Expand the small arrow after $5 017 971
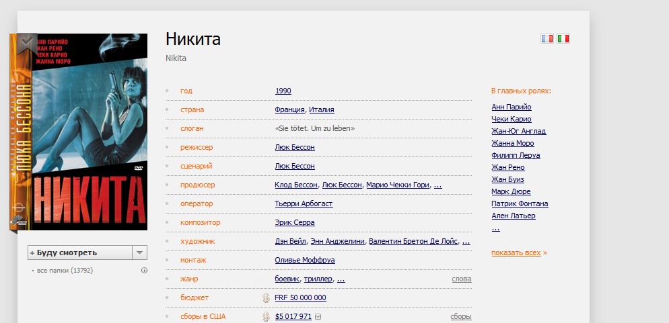 [318, 316]
